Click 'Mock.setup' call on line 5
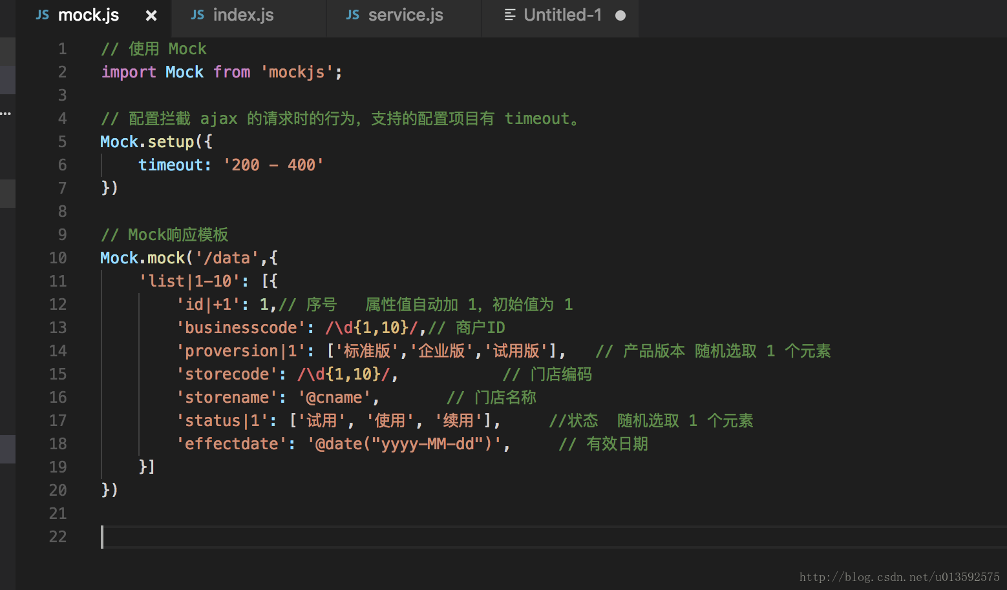The height and width of the screenshot is (590, 1007). pos(147,142)
